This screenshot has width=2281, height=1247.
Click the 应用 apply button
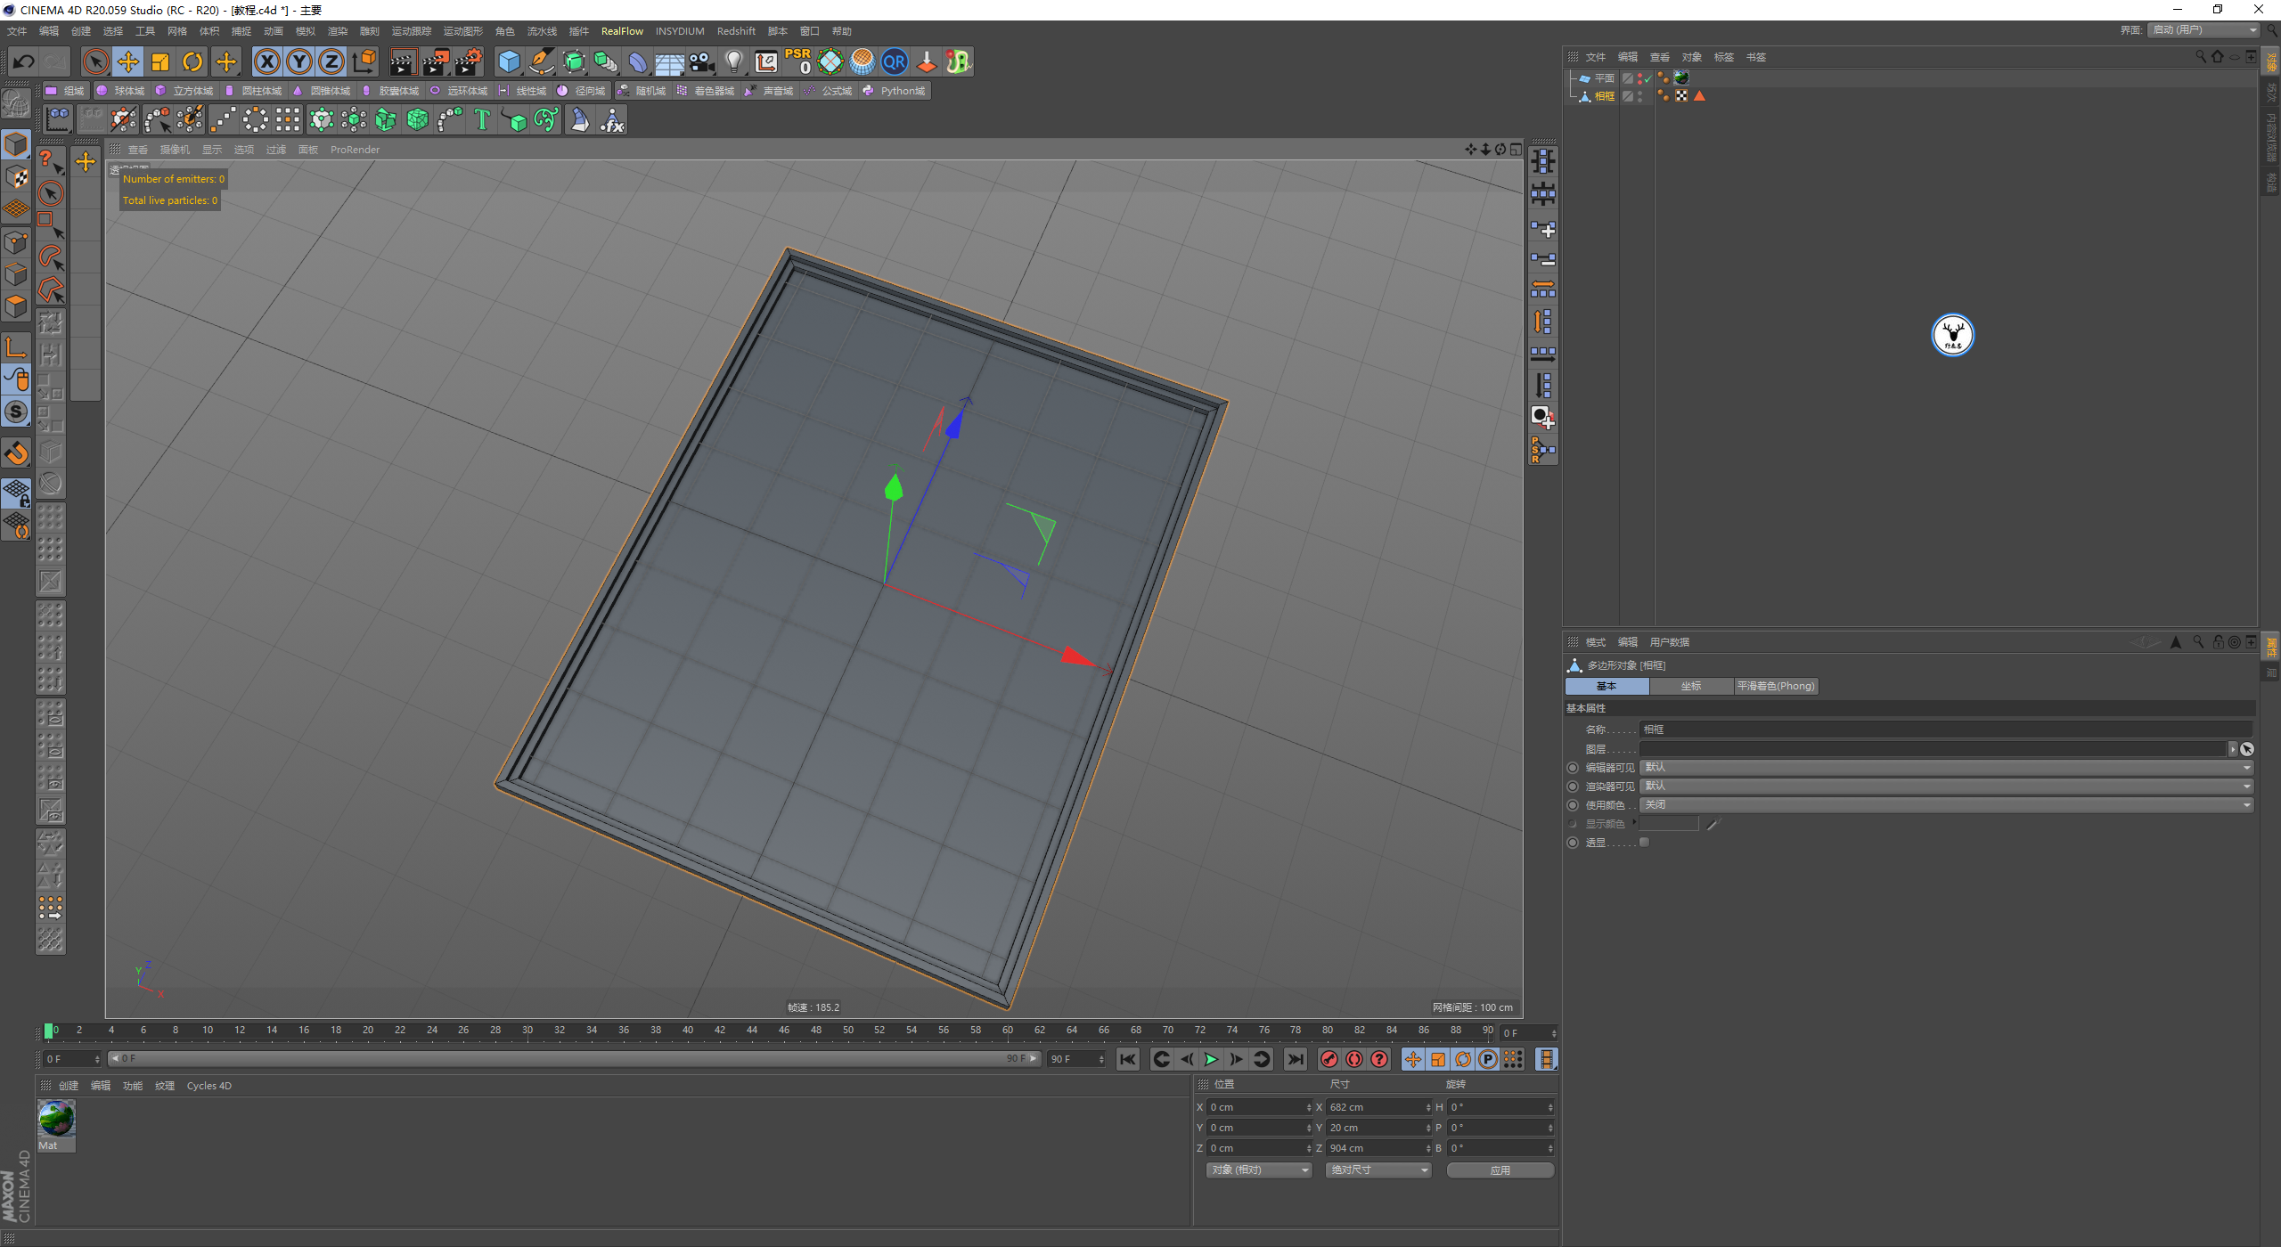[x=1500, y=1170]
